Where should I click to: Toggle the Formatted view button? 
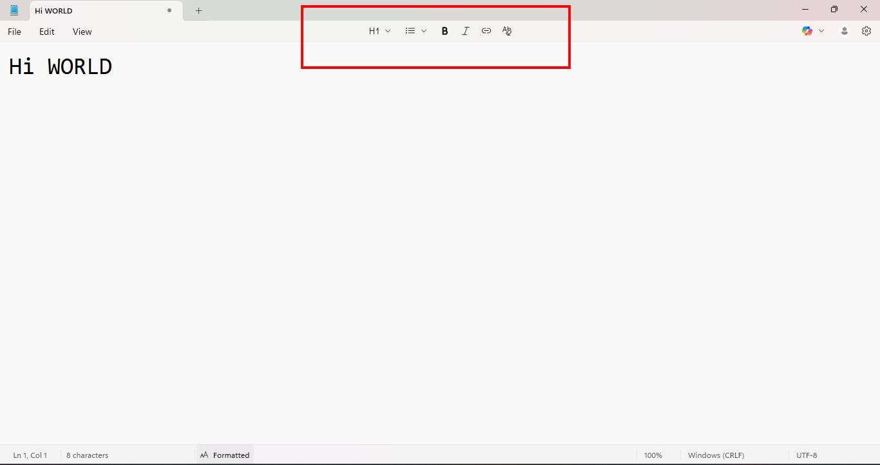(225, 455)
